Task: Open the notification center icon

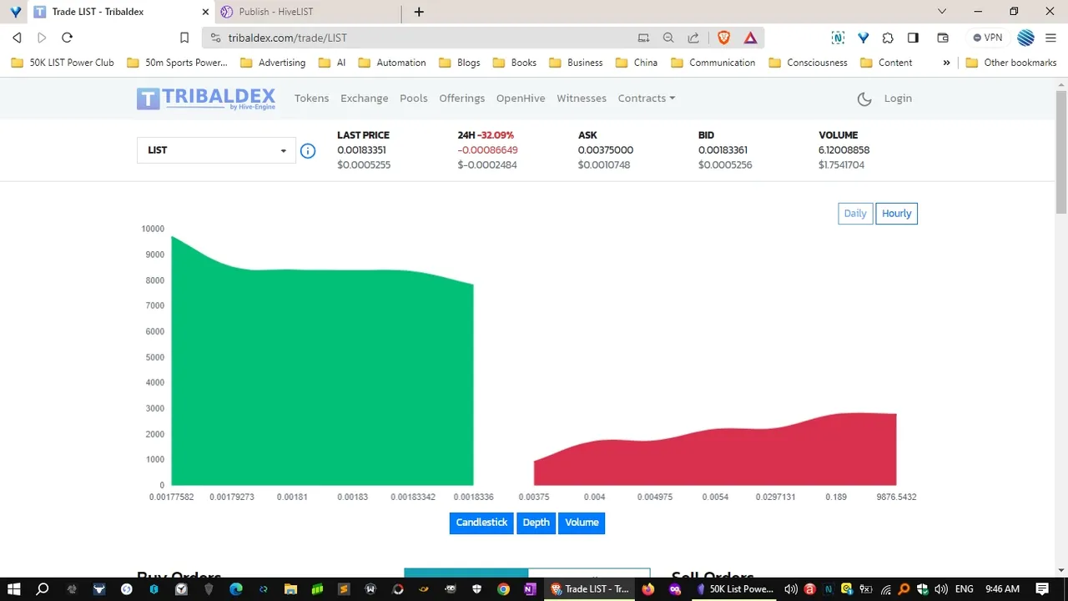Action: 1042,588
